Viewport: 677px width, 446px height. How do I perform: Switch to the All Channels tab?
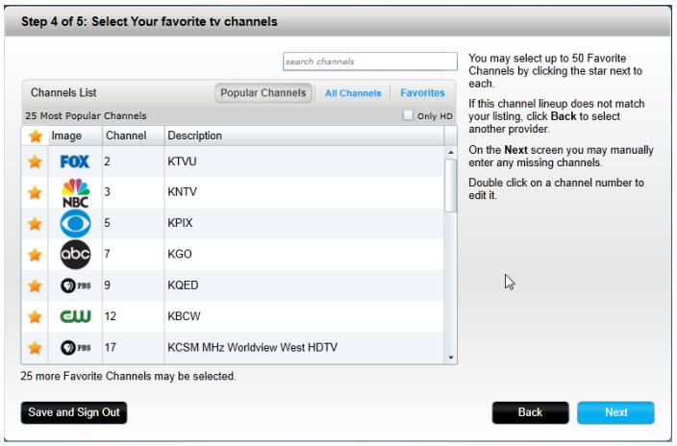tap(353, 93)
